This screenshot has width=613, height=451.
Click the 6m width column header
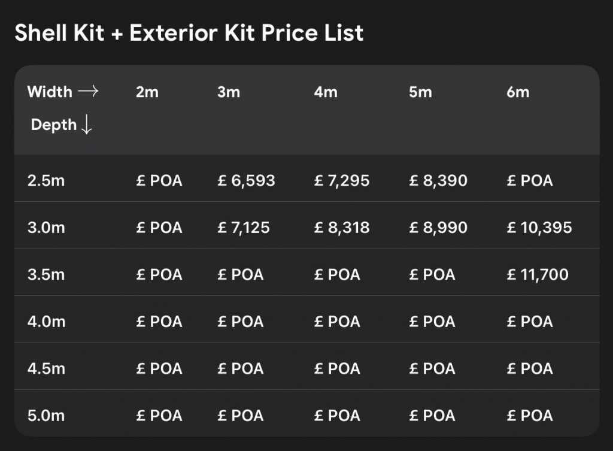coord(518,92)
